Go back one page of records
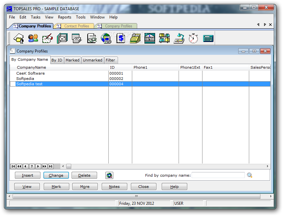 pyautogui.click(x=19, y=166)
